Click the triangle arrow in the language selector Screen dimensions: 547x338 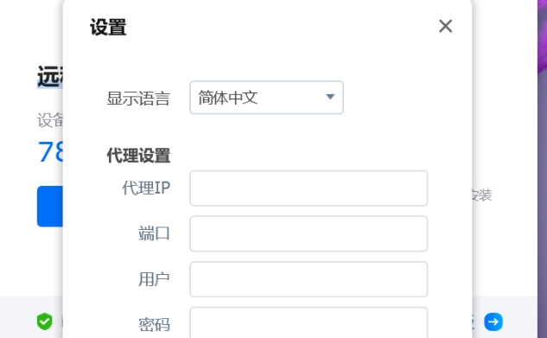[330, 97]
